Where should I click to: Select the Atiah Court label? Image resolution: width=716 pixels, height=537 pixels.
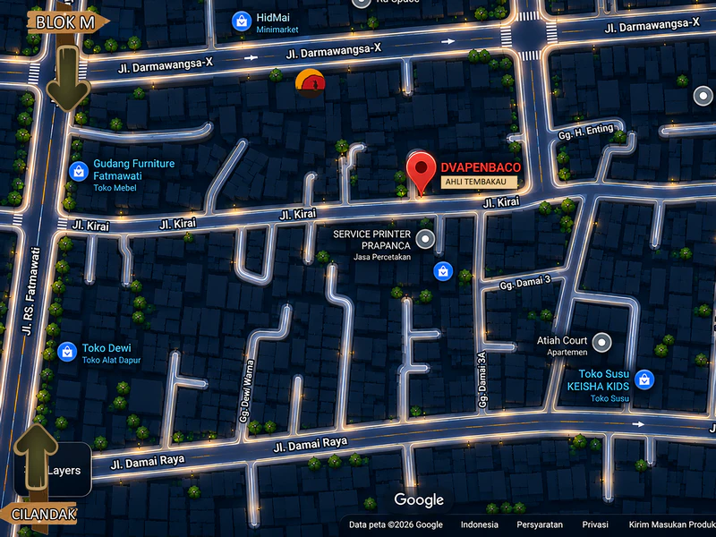click(562, 340)
